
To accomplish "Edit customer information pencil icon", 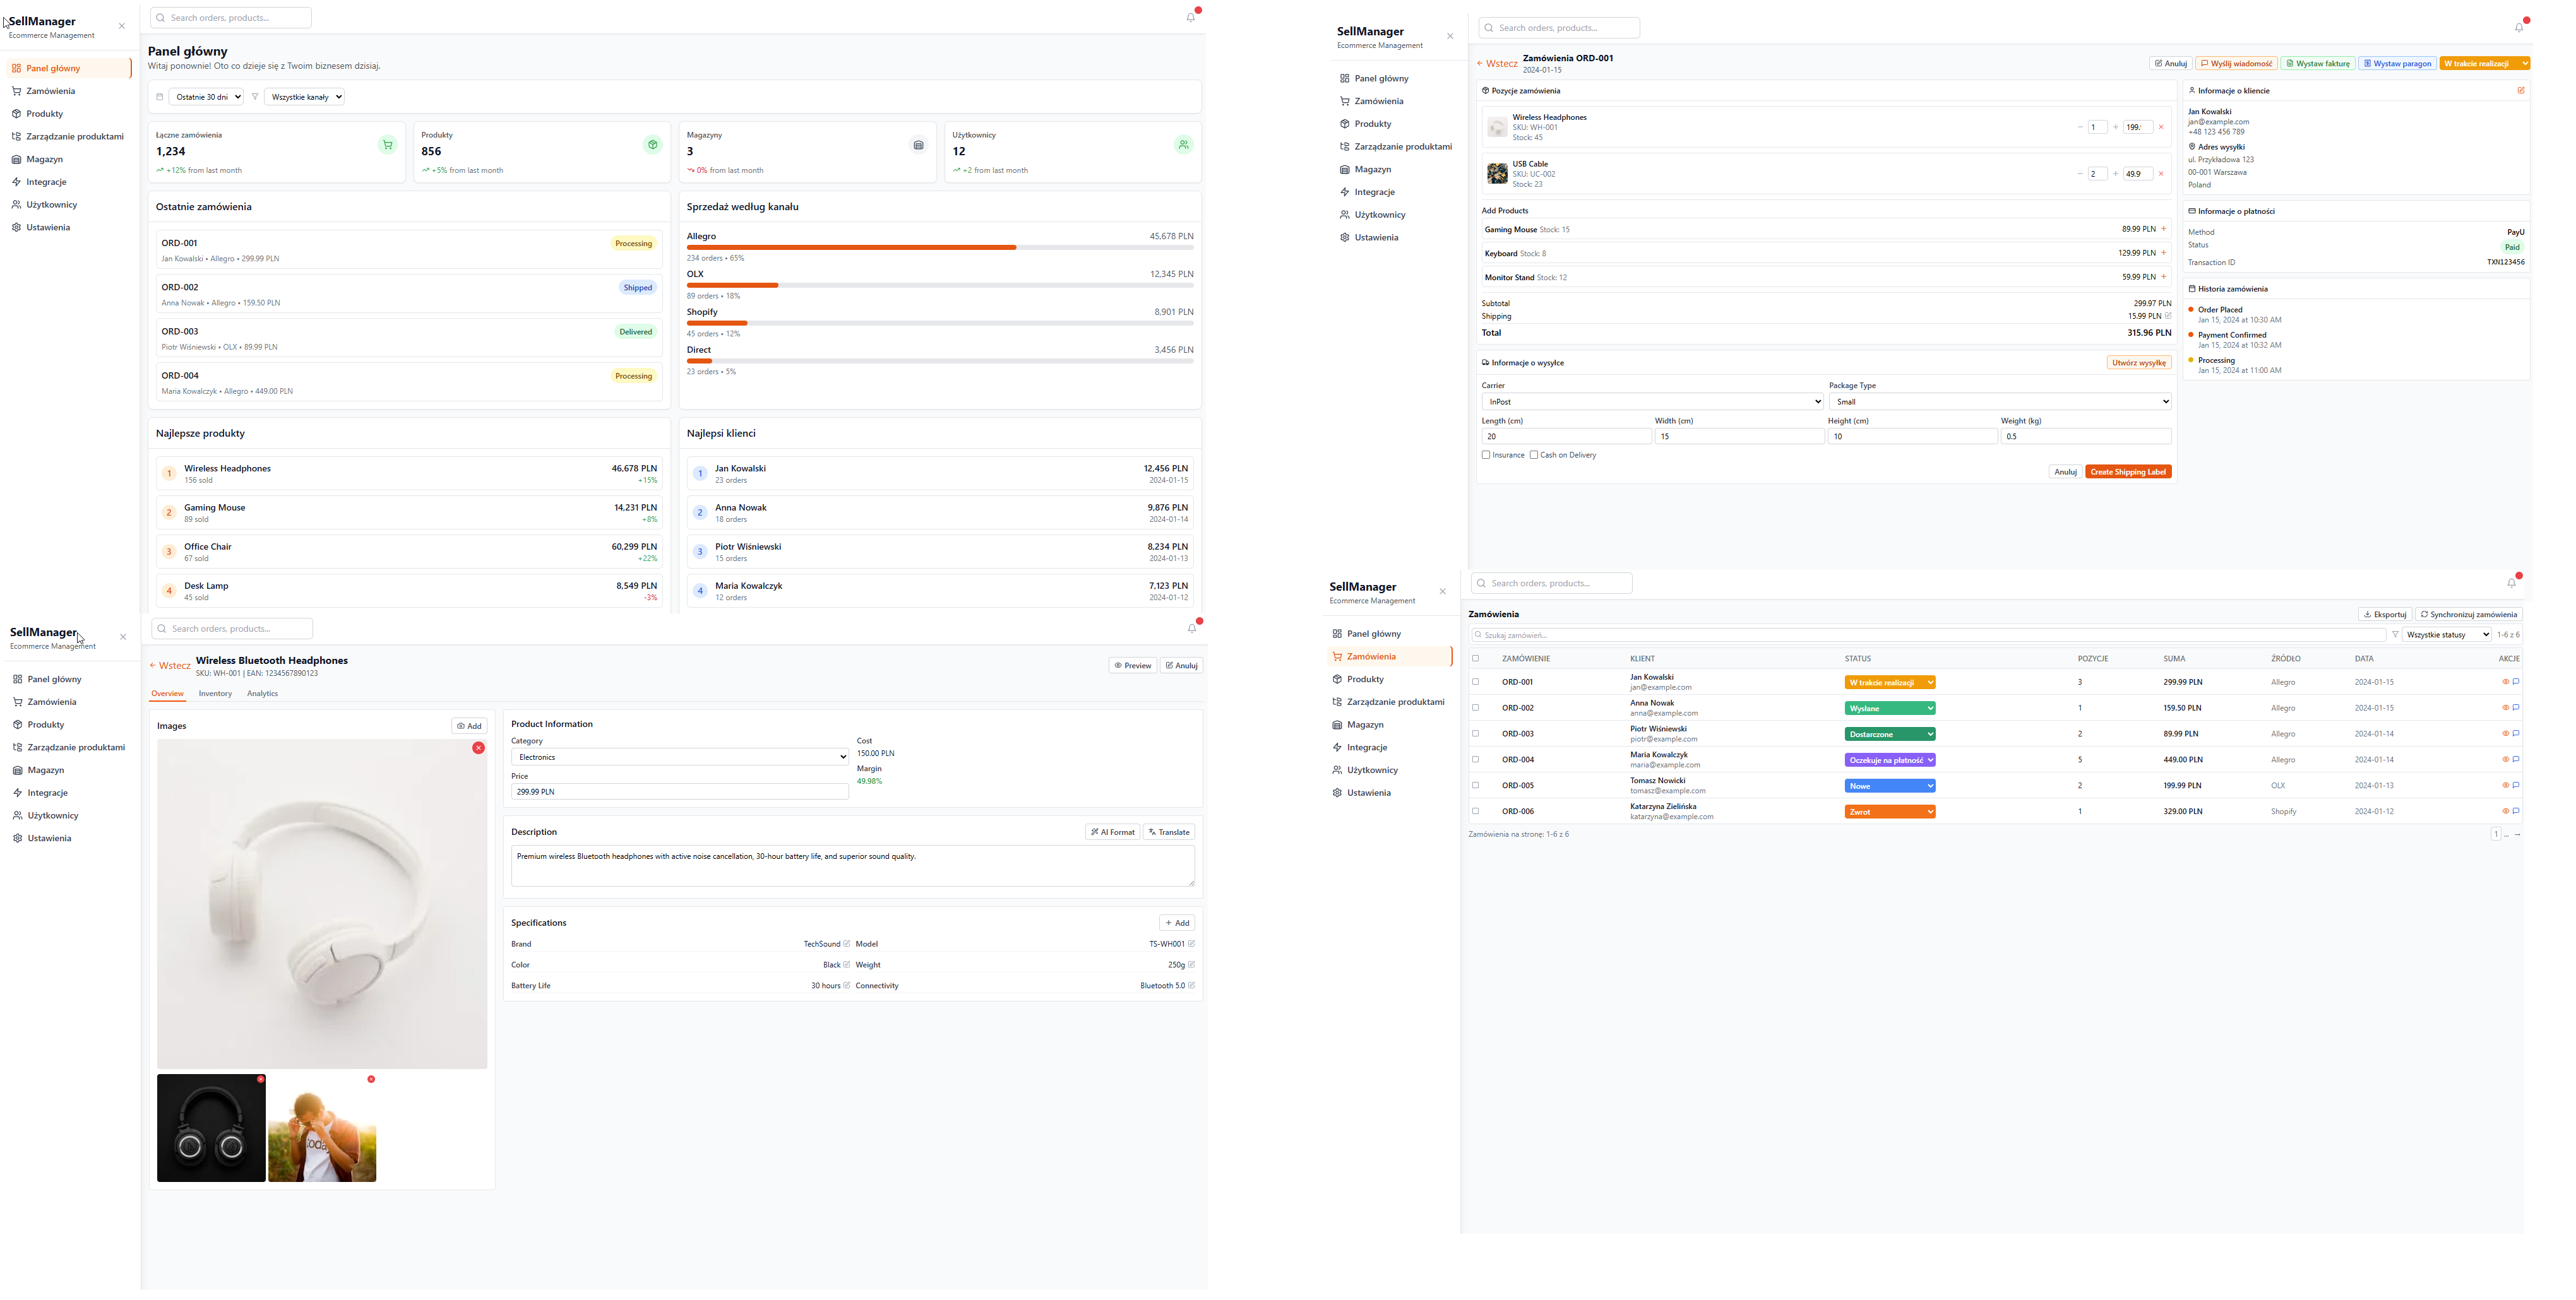I will coord(2521,91).
